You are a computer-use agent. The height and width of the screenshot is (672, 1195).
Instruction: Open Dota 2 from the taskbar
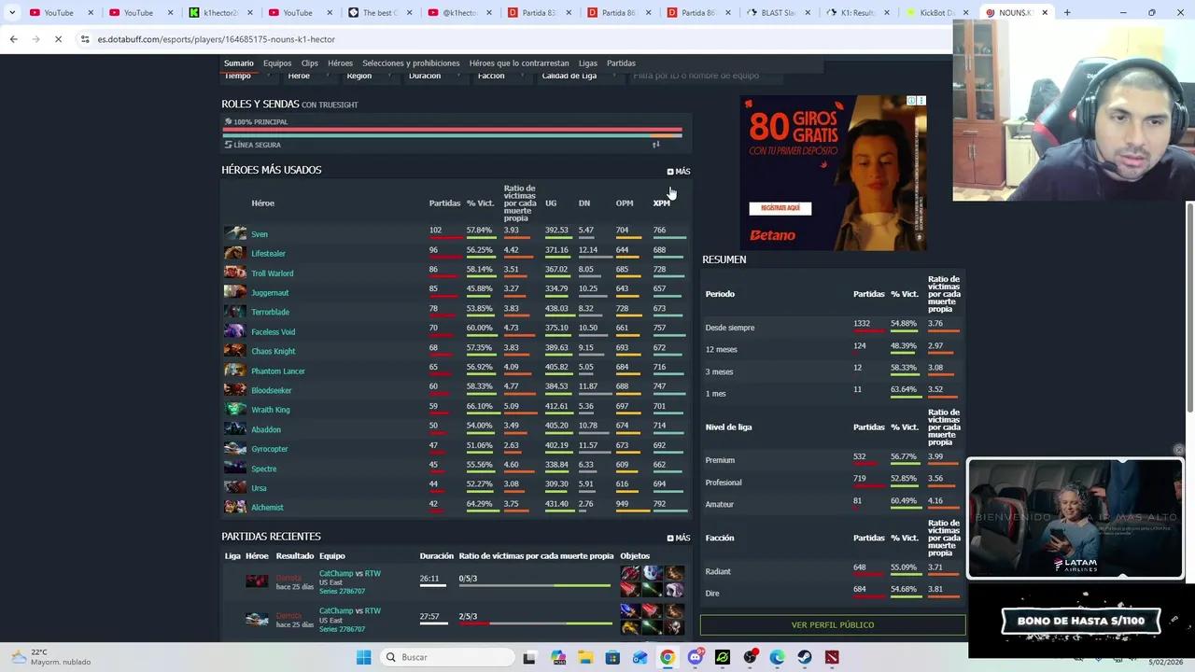point(832,657)
